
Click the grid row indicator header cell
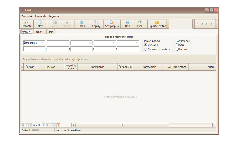[22, 67]
